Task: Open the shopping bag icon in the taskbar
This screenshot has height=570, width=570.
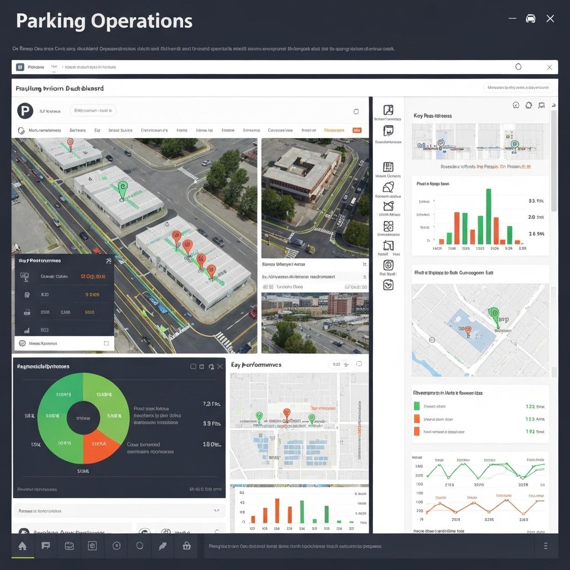Action: click(185, 546)
